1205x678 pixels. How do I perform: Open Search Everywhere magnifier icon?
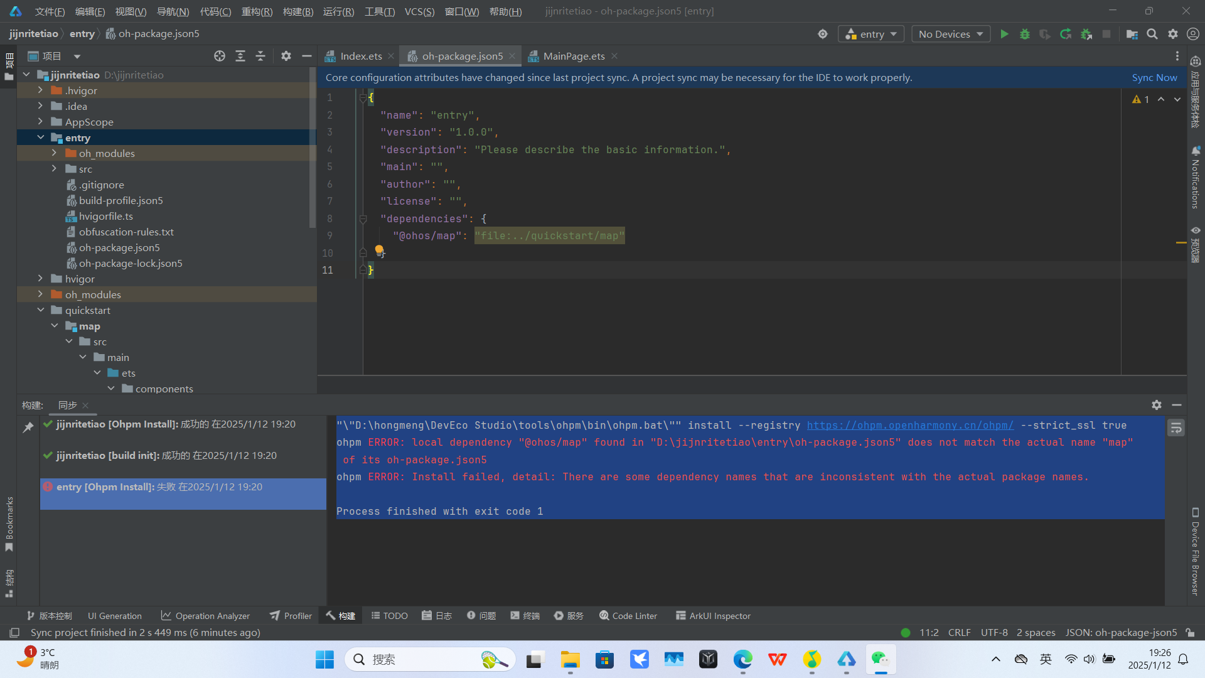pyautogui.click(x=1152, y=34)
